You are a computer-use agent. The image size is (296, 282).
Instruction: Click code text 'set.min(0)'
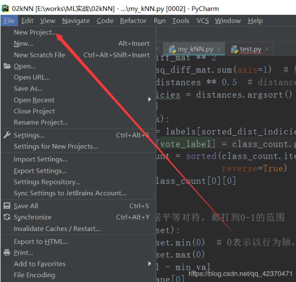[180, 242]
